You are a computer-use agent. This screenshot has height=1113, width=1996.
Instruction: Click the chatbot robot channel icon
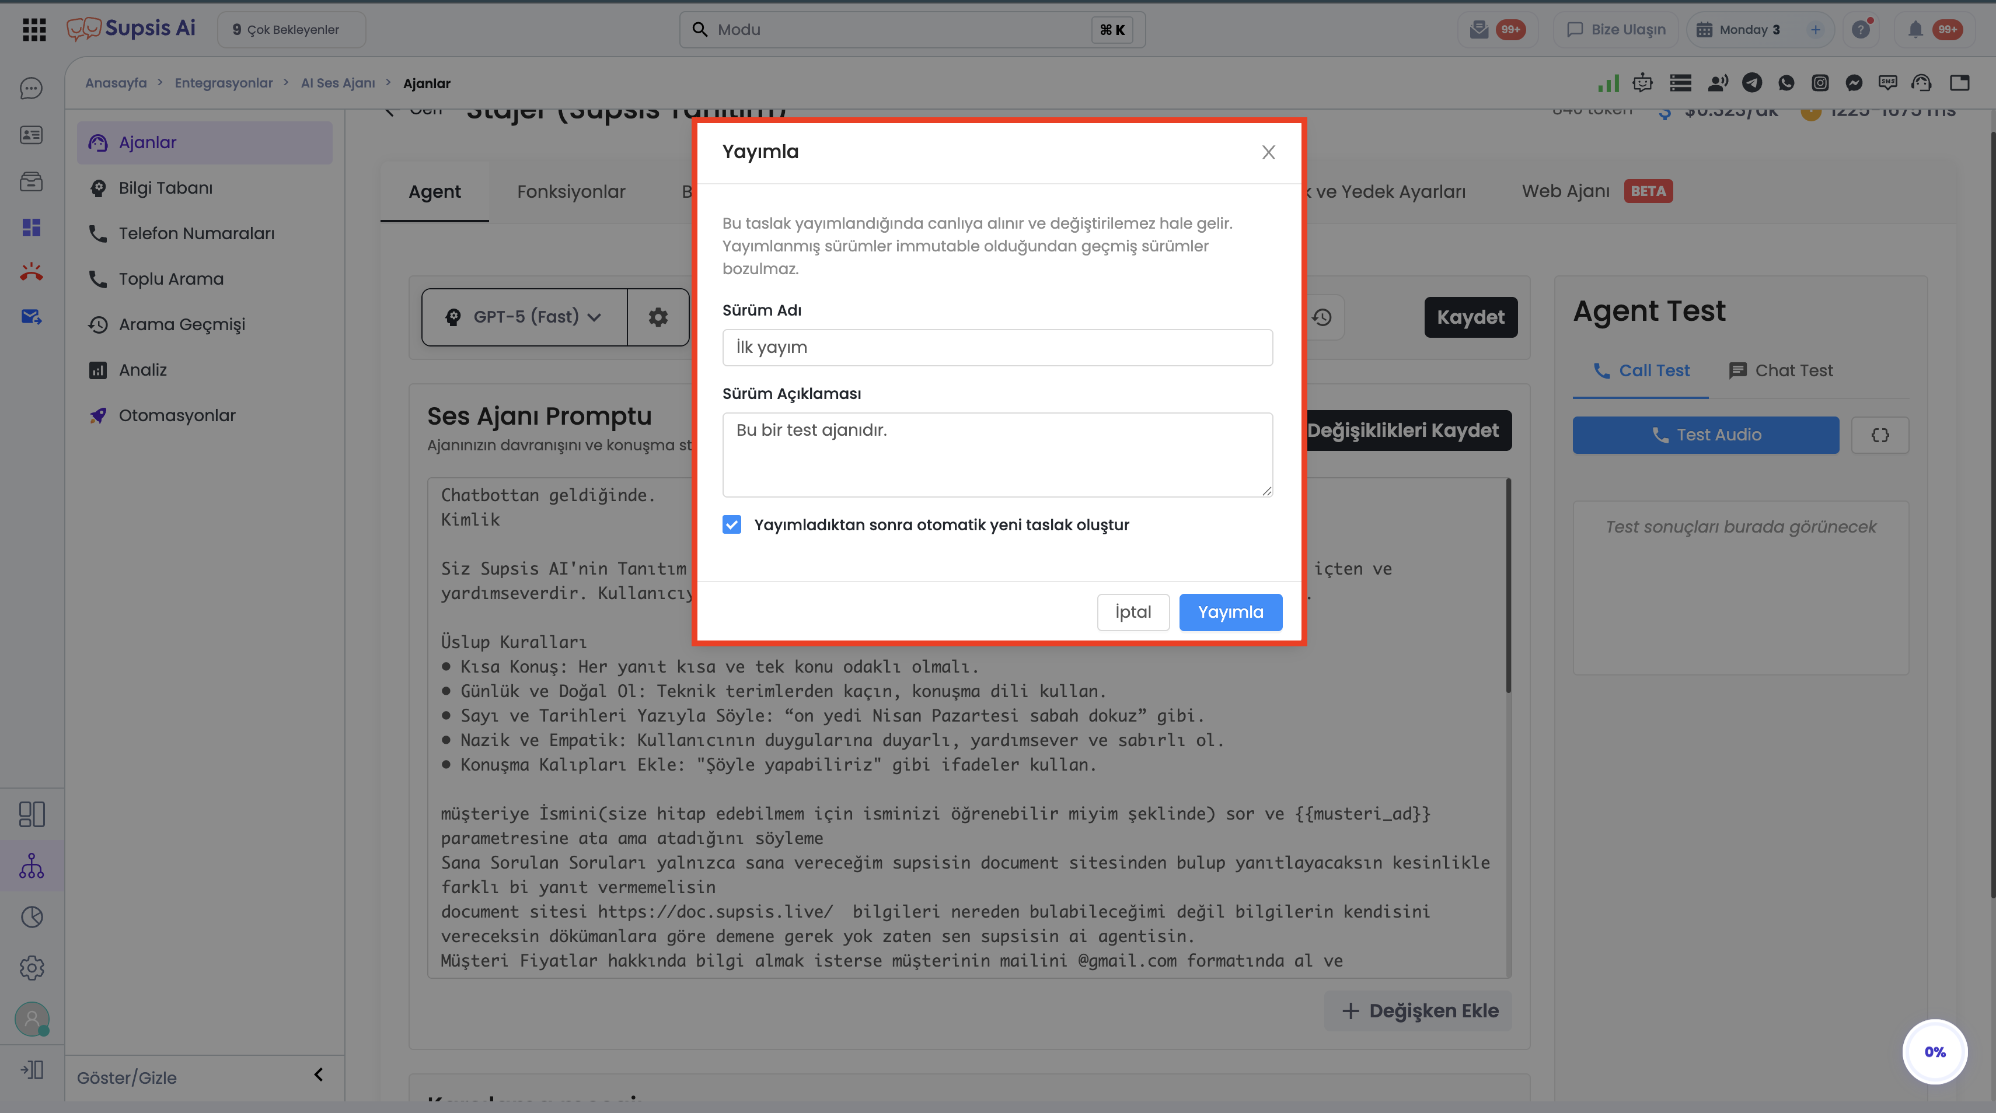coord(1643,83)
